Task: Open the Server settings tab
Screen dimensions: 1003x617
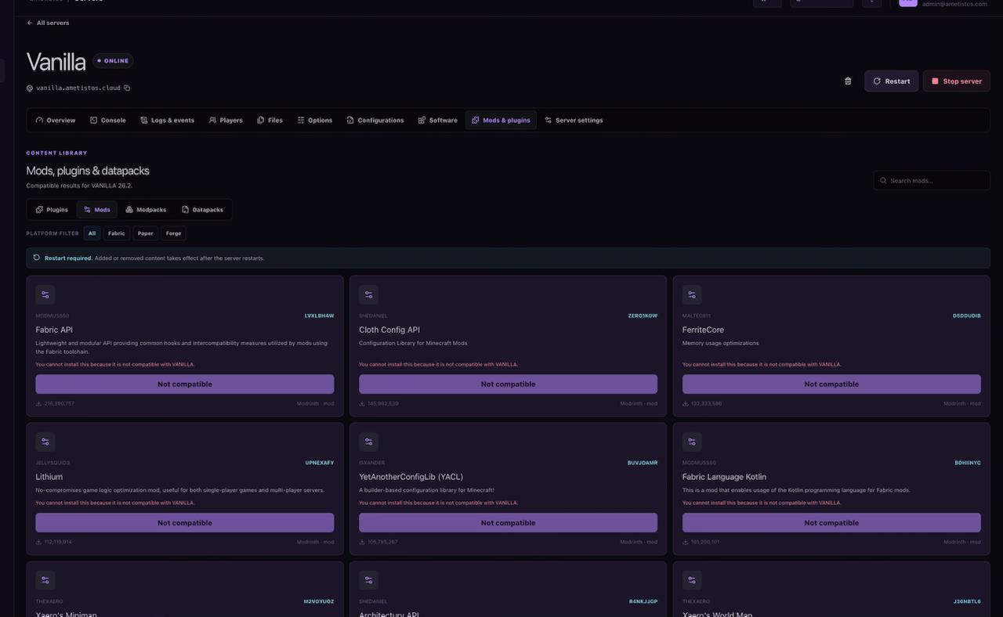Action: click(574, 120)
